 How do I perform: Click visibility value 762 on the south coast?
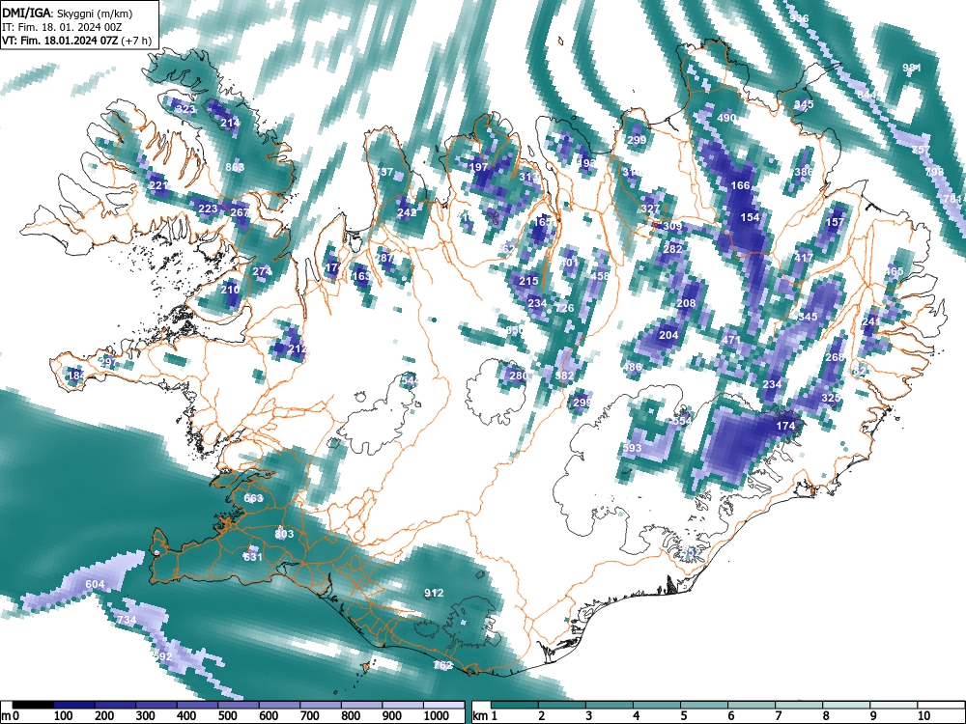tap(443, 665)
